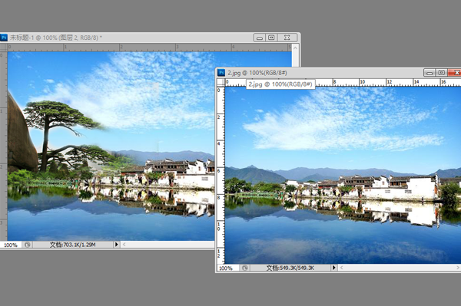Maximize the 2.jpg document window
This screenshot has width=461, height=306.
(x=441, y=72)
